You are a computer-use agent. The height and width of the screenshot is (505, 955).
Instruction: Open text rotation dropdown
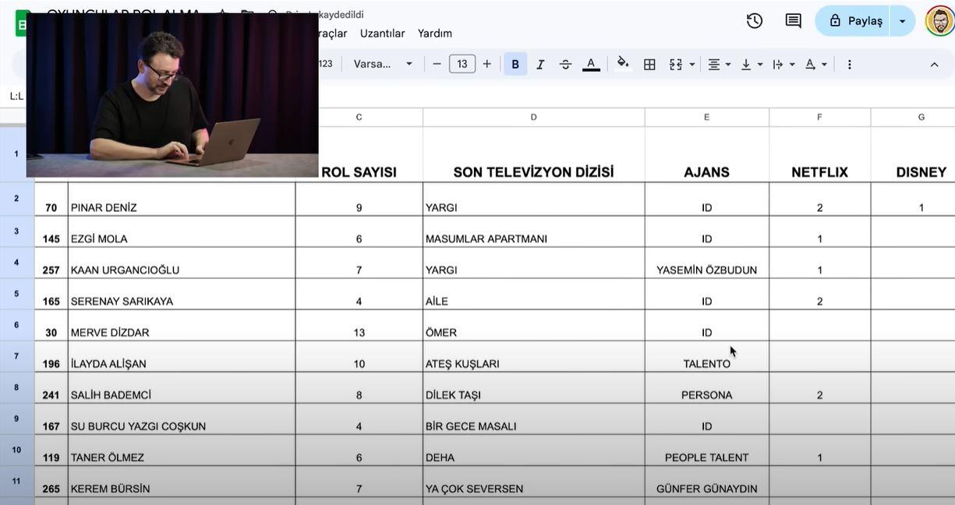click(x=816, y=64)
